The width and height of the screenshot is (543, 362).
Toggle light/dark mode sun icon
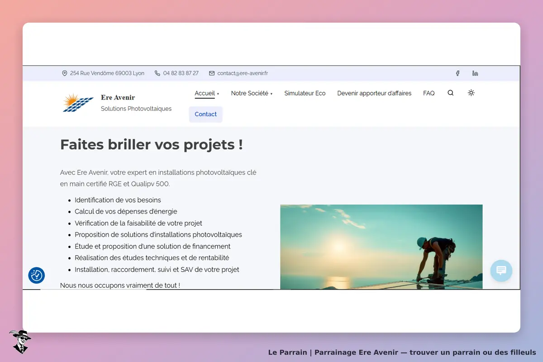click(x=471, y=93)
